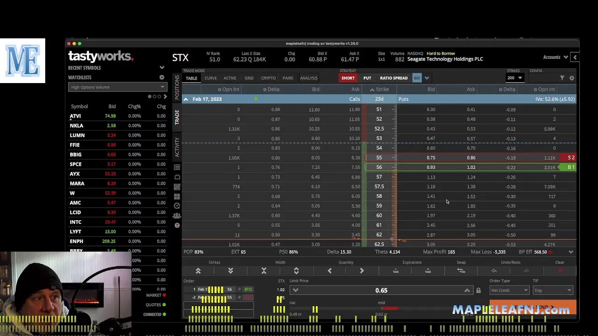Viewport: 598px width, 336px height.
Task: Toggle the SHORT strategy direction
Action: (x=348, y=78)
